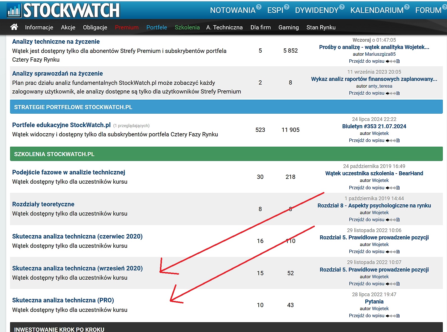Click Przejdź do wpisu text for 10:07 post
Image resolution: width=447 pixels, height=332 pixels.
coord(366,284)
